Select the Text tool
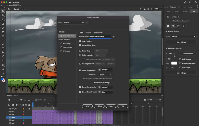199x126 pixels. pos(3,48)
